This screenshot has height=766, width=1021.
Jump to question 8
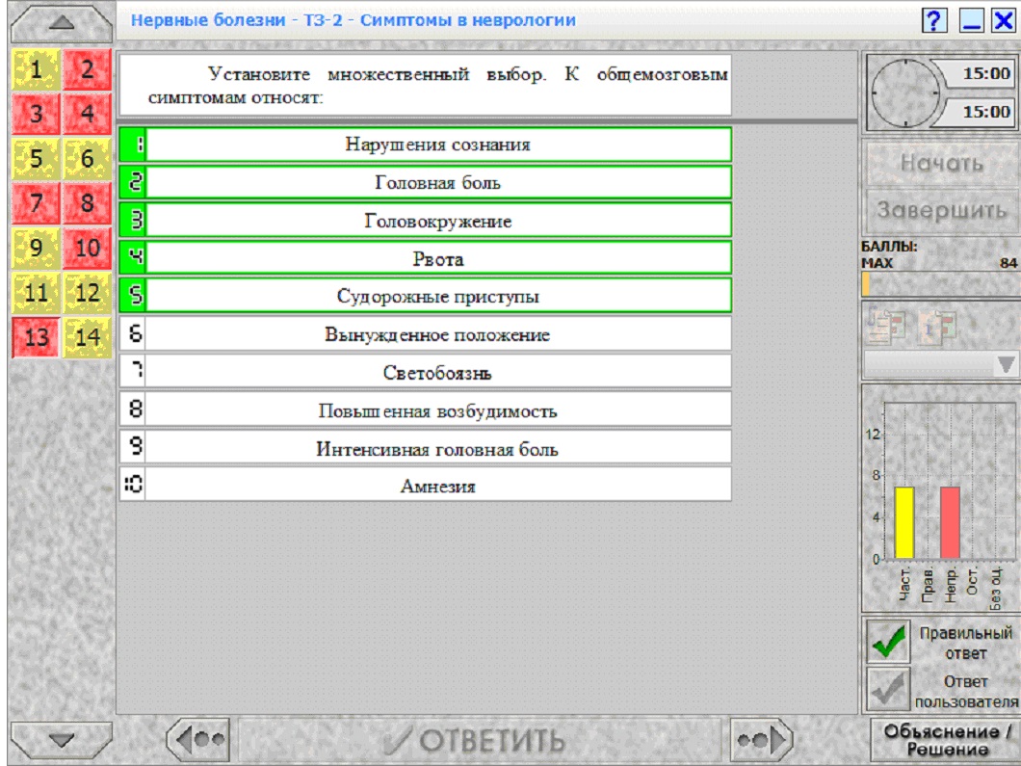click(x=88, y=203)
